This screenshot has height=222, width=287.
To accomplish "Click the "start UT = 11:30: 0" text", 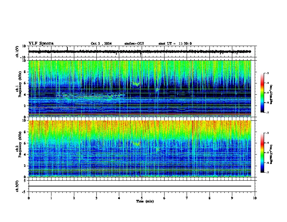I will tap(175, 44).
